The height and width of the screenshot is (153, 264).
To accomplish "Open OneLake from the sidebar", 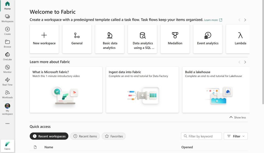I will [x=7, y=56].
